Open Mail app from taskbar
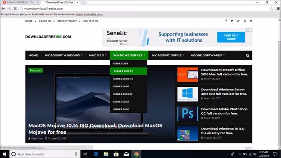The height and width of the screenshot is (158, 281). 126,154
